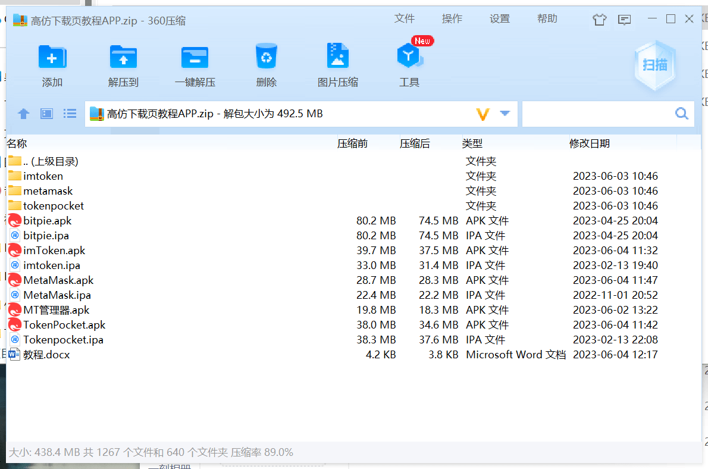The width and height of the screenshot is (708, 469).
Task: Select the metamask folder
Action: [48, 191]
